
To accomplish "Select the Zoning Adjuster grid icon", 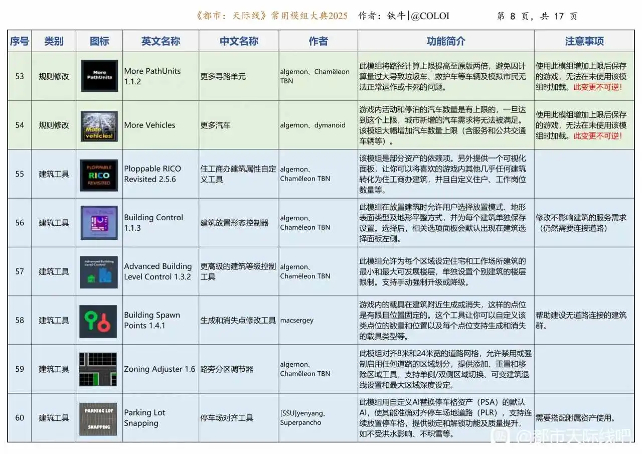I will tap(98, 369).
